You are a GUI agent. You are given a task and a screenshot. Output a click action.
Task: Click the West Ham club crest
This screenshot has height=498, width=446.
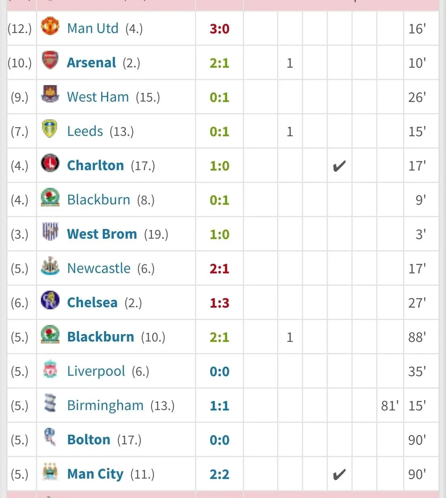click(50, 95)
